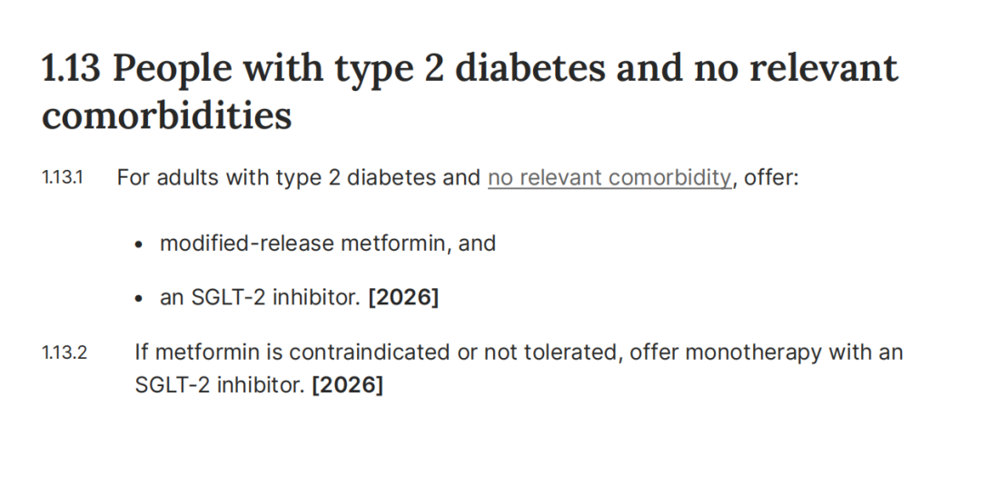Click the word 'offer:' ending recommendation 1.13.1
This screenshot has height=477, width=981.
770,178
